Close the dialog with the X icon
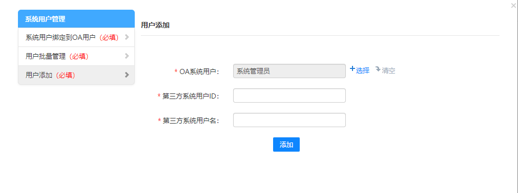Viewport: 518px width, 193px height. click(513, 5)
